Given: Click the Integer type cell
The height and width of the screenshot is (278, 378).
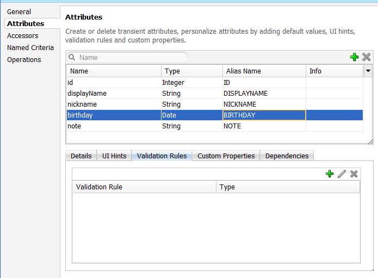Looking at the screenshot, I should point(192,83).
